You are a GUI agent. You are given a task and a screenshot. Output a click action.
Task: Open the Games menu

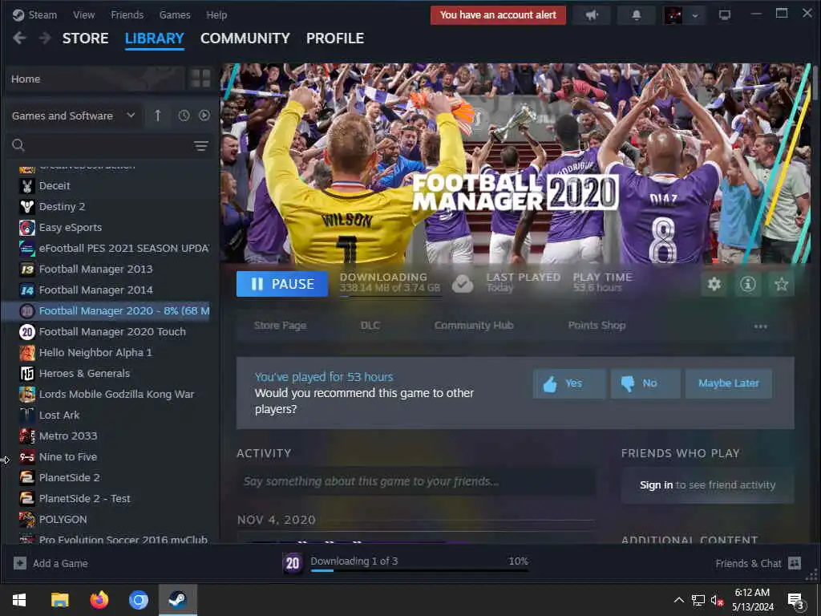click(x=175, y=14)
